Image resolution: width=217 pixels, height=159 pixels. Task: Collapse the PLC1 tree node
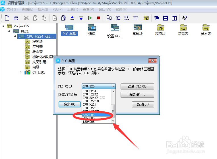9,31
